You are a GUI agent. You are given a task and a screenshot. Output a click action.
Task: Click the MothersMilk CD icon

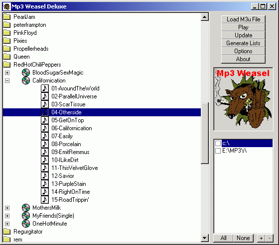coord(26,208)
